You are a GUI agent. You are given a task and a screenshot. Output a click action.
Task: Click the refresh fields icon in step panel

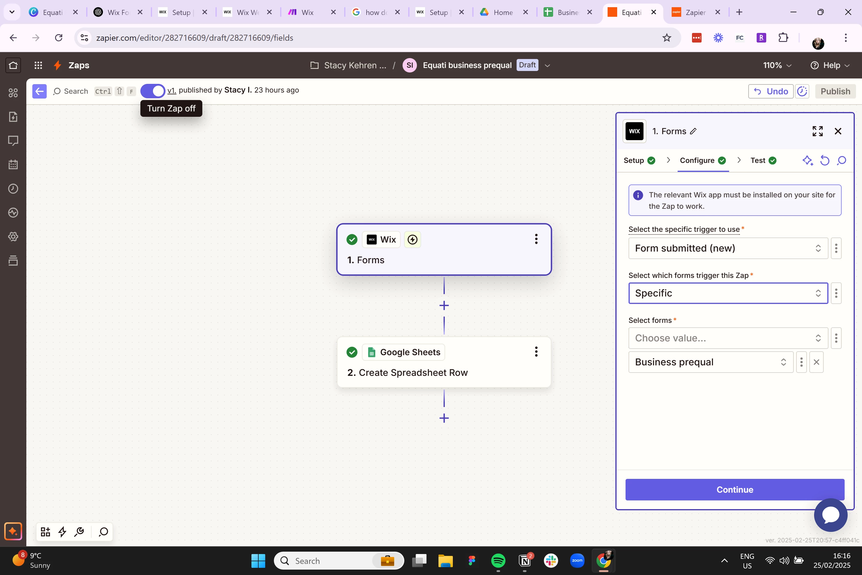coord(825,161)
